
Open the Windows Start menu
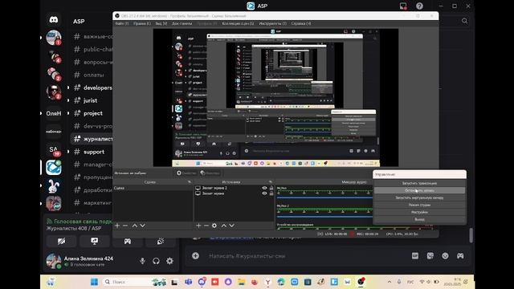coord(94,282)
